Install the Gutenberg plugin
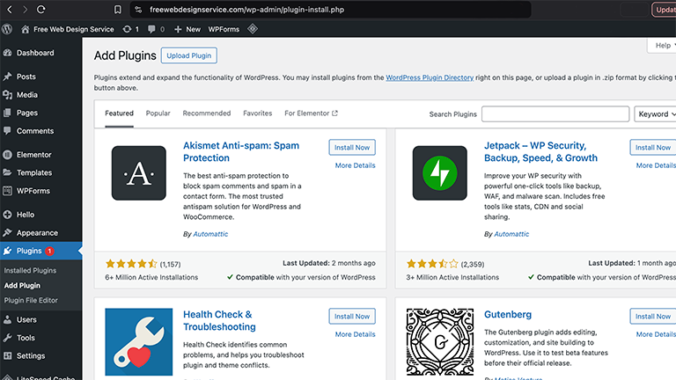The image size is (676, 380). [653, 317]
